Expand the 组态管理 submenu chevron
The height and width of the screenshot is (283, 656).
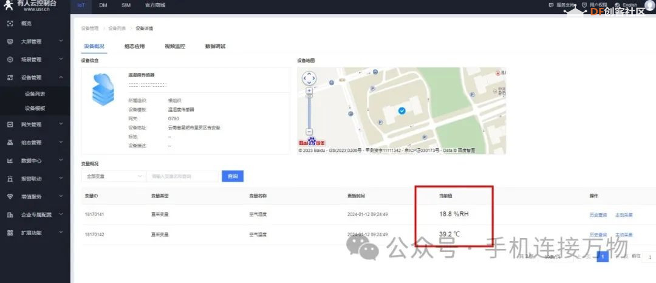click(61, 142)
